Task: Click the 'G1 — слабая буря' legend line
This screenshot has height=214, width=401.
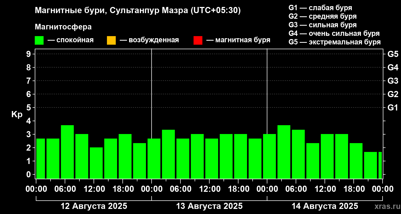Action: click(x=320, y=8)
